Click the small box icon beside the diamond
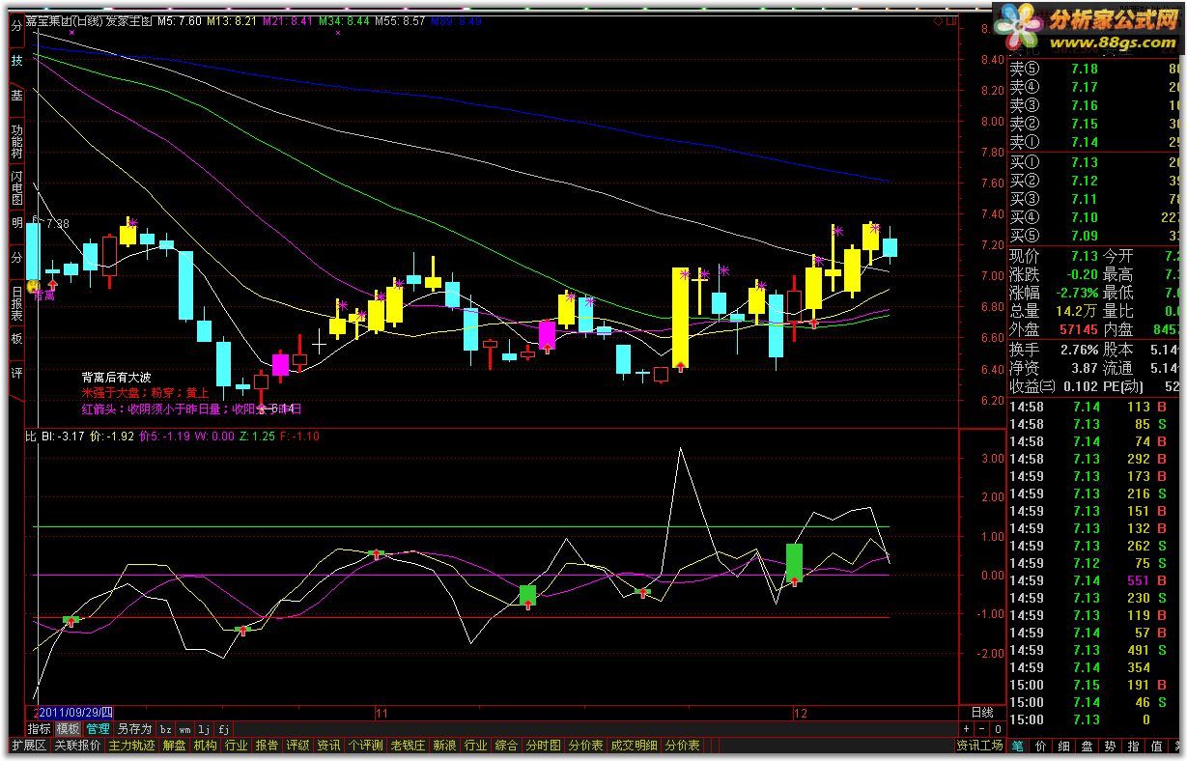Viewport: 1187px width, 761px height. click(950, 21)
